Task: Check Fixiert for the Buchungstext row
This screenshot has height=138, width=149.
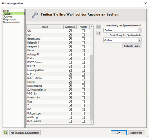Action: (x=83, y=86)
